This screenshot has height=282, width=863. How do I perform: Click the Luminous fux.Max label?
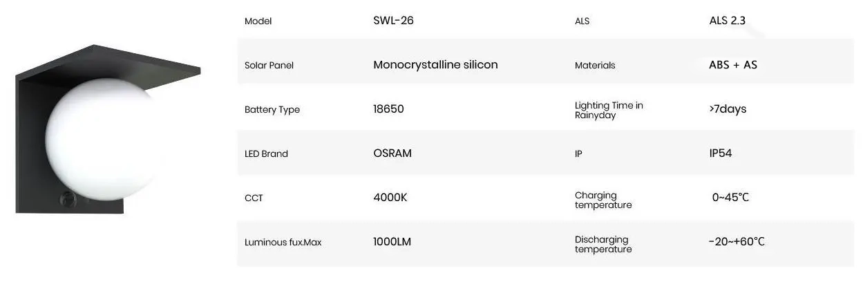[283, 243]
